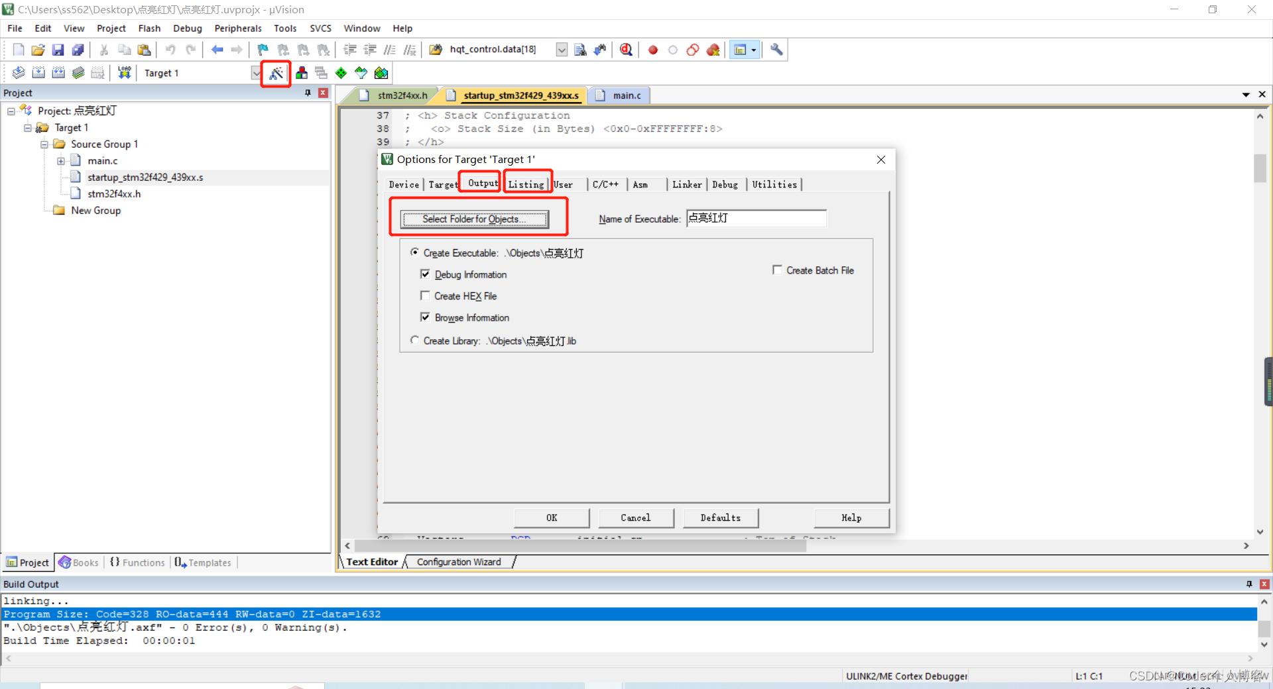Open Manage Project Items blocks icon

click(x=302, y=73)
